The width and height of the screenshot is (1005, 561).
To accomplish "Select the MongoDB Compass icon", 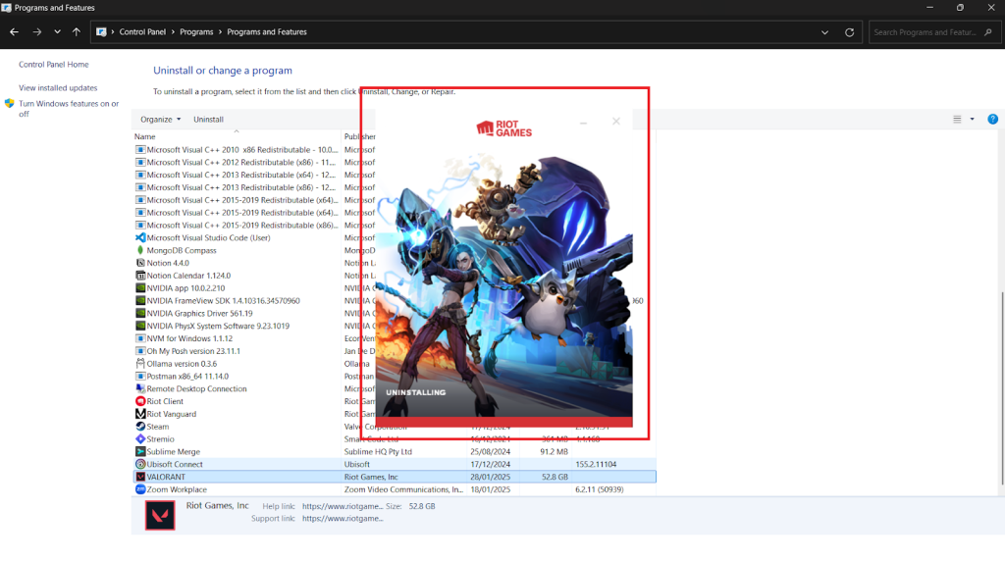I will [140, 250].
